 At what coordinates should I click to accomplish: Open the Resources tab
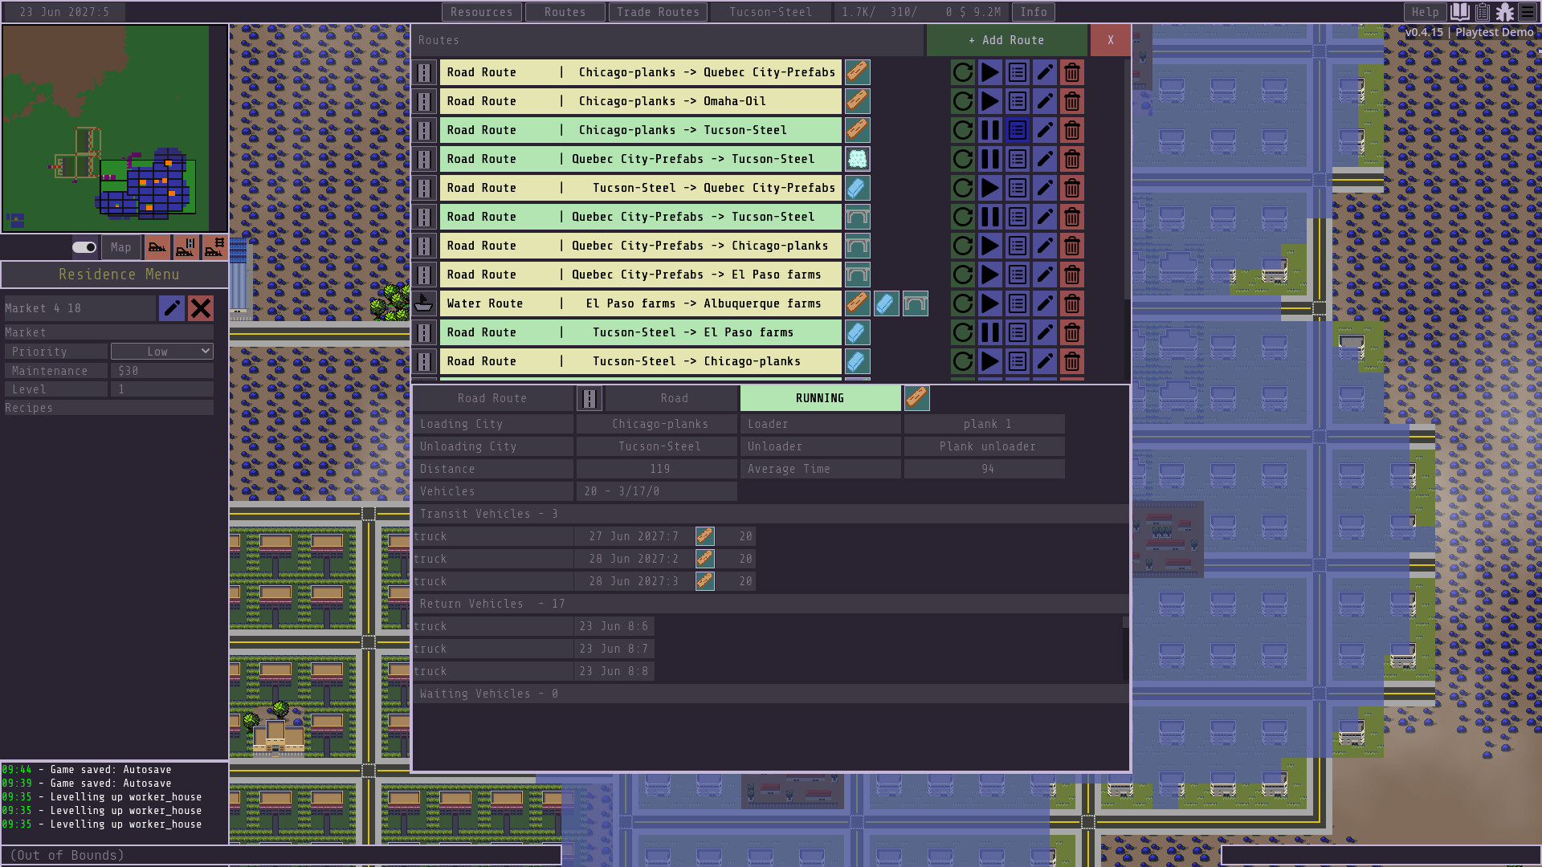tap(481, 12)
